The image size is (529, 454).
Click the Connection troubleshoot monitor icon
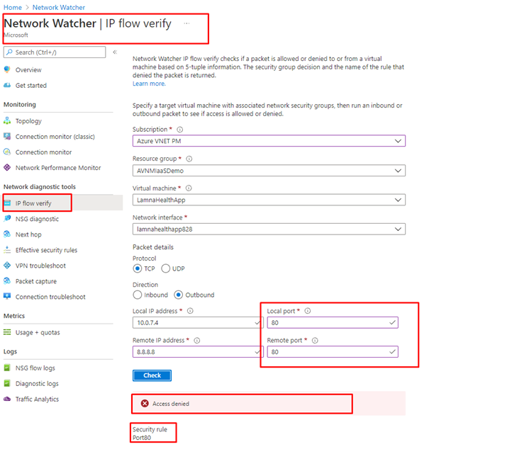coord(7,297)
